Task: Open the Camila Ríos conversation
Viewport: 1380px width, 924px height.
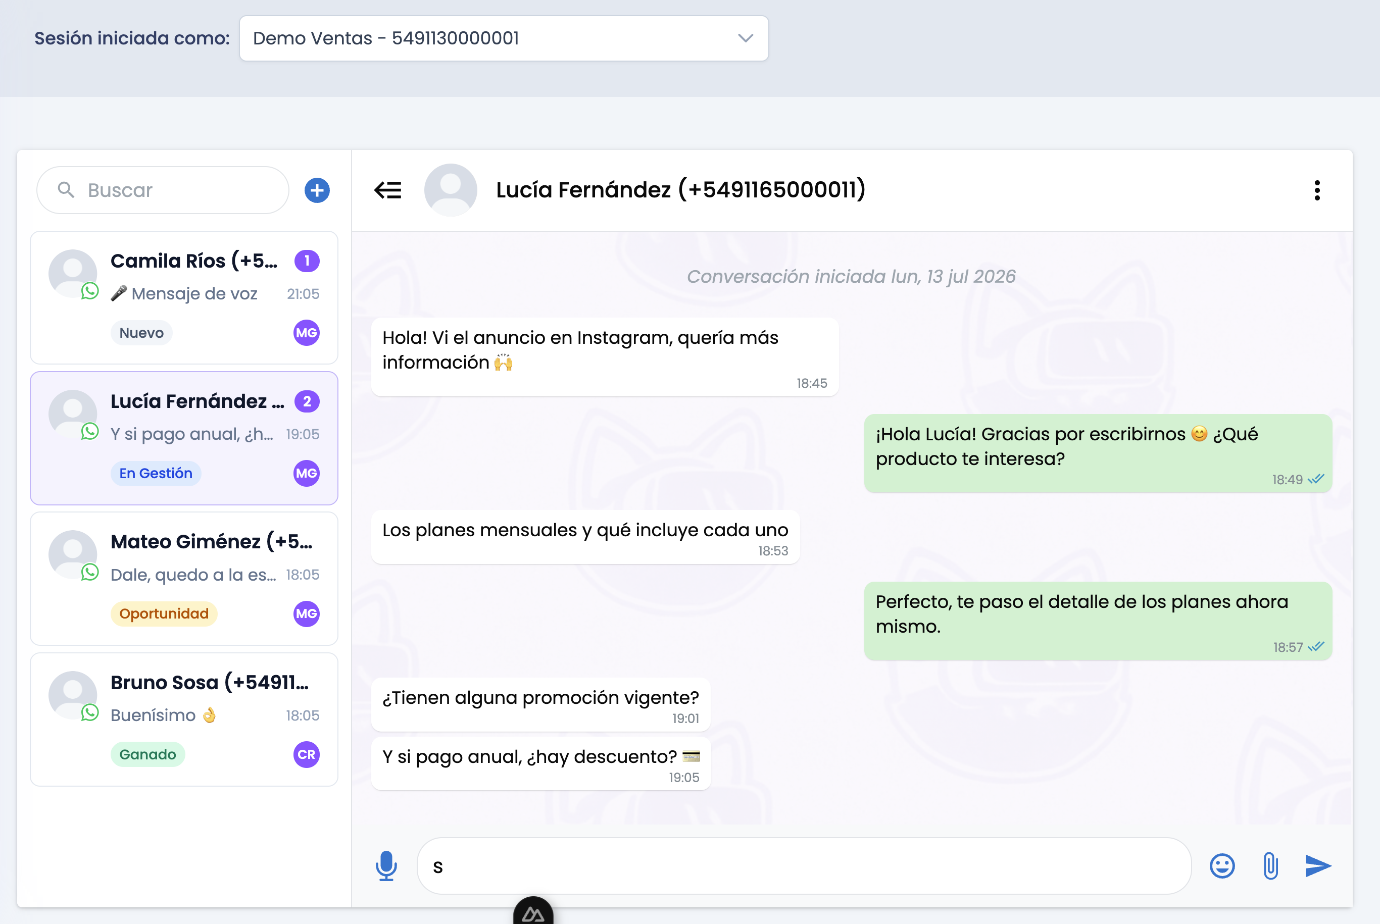Action: pyautogui.click(x=184, y=297)
